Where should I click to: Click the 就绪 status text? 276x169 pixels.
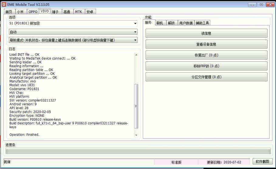click(x=7, y=162)
